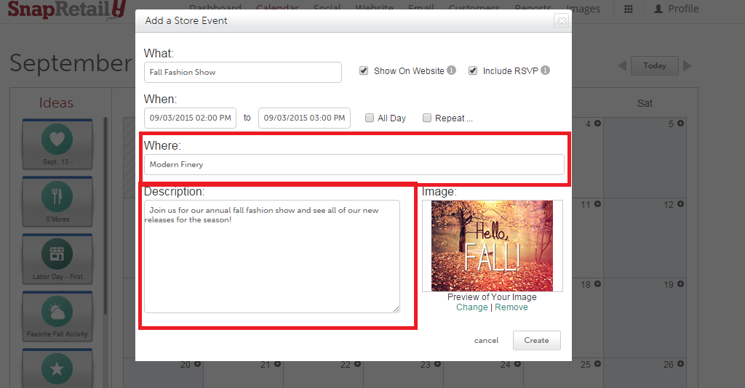Select the heart idea card Sept. 13
This screenshot has width=745, height=388.
(x=57, y=144)
